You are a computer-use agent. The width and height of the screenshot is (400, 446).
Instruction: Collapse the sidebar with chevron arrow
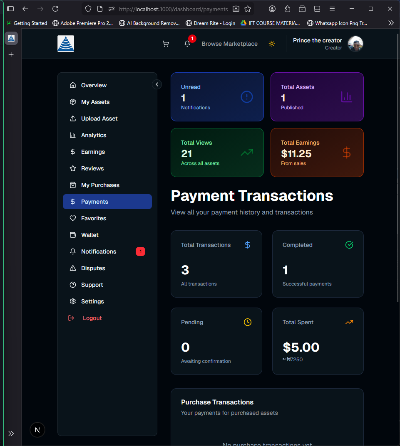(157, 84)
